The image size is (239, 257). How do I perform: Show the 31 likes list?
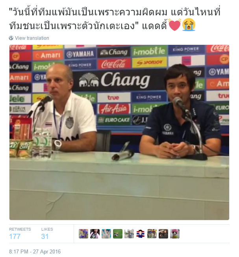pyautogui.click(x=45, y=237)
